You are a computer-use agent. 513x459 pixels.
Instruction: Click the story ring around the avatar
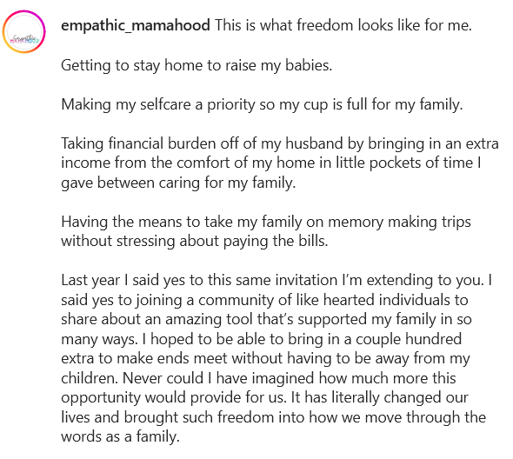coord(23,32)
